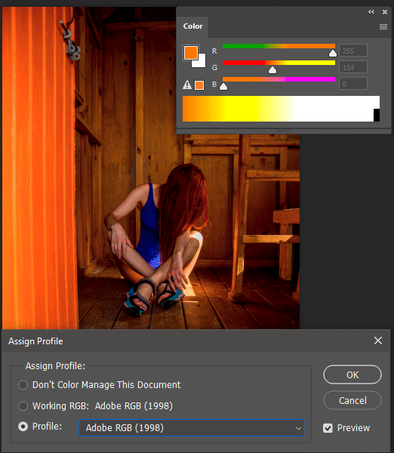The image size is (394, 453).
Task: Click the G slider handle
Action: coord(272,70)
